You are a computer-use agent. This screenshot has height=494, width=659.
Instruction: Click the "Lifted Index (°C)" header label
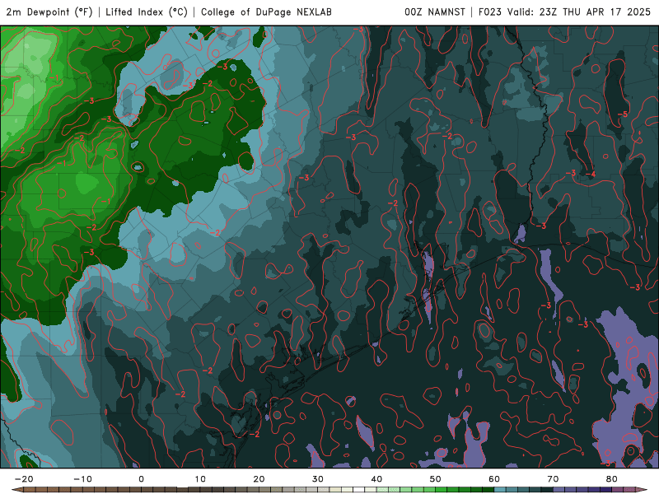[147, 12]
